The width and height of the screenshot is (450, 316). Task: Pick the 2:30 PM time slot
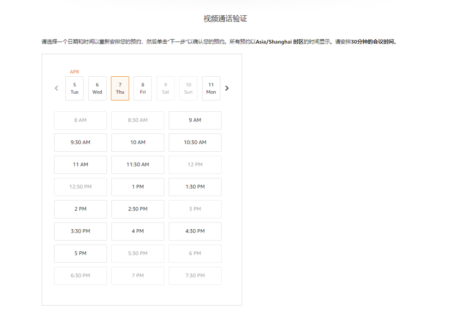click(138, 209)
